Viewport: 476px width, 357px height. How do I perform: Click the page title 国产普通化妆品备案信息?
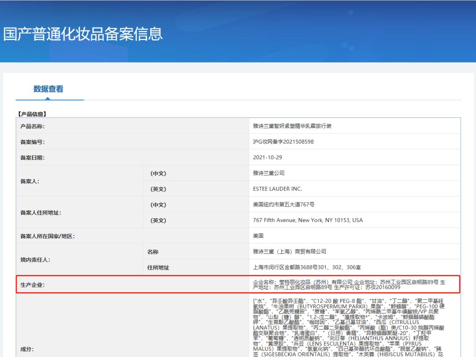click(x=83, y=33)
